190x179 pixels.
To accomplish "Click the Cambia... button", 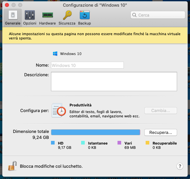I will pyautogui.click(x=161, y=111).
